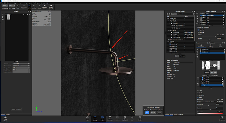Open the Animation timeline
Screen dimensions: 226x123
click(110, 118)
